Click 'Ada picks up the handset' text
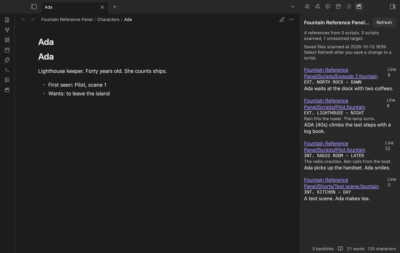The height and width of the screenshot is (253, 400). tap(347, 168)
